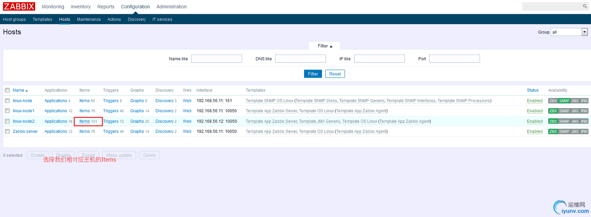Click interface 192.168.56.12: 10050 cell

point(217,121)
